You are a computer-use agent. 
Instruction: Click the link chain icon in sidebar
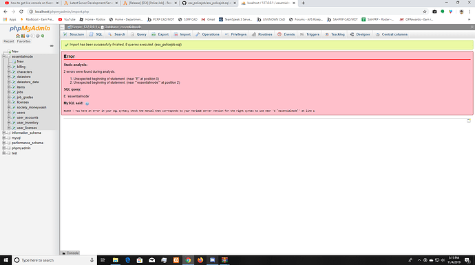click(x=52, y=45)
